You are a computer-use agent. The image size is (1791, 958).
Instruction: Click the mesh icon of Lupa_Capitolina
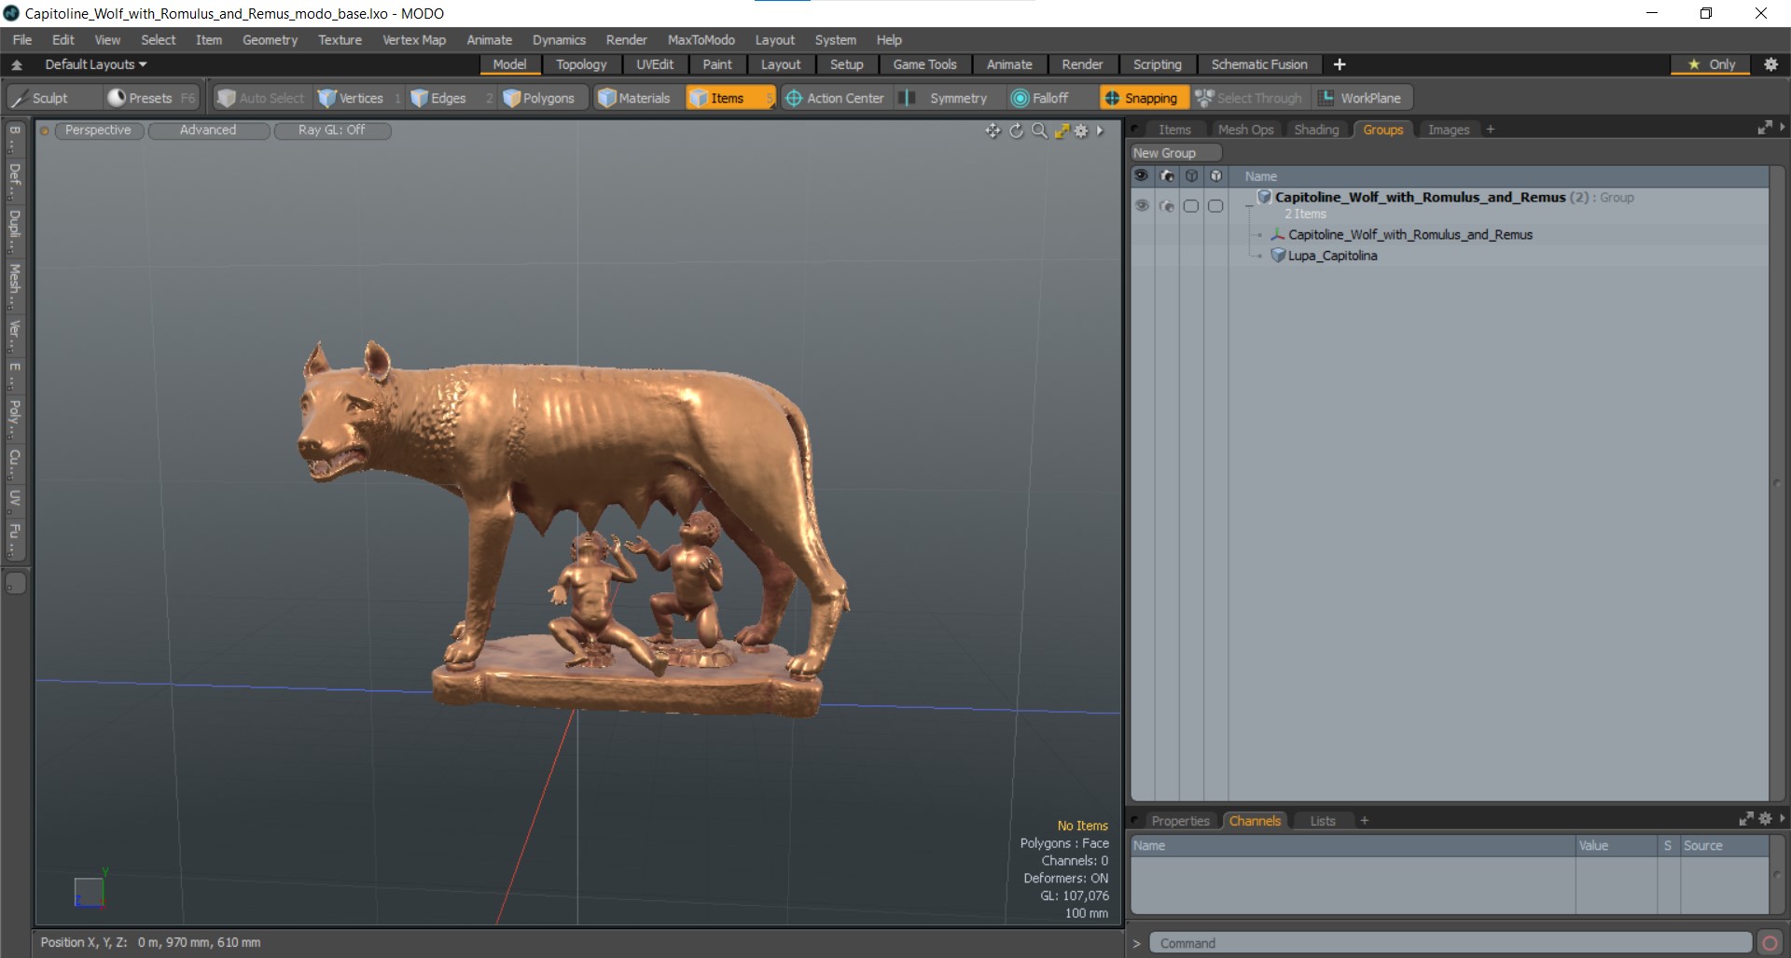tap(1278, 255)
